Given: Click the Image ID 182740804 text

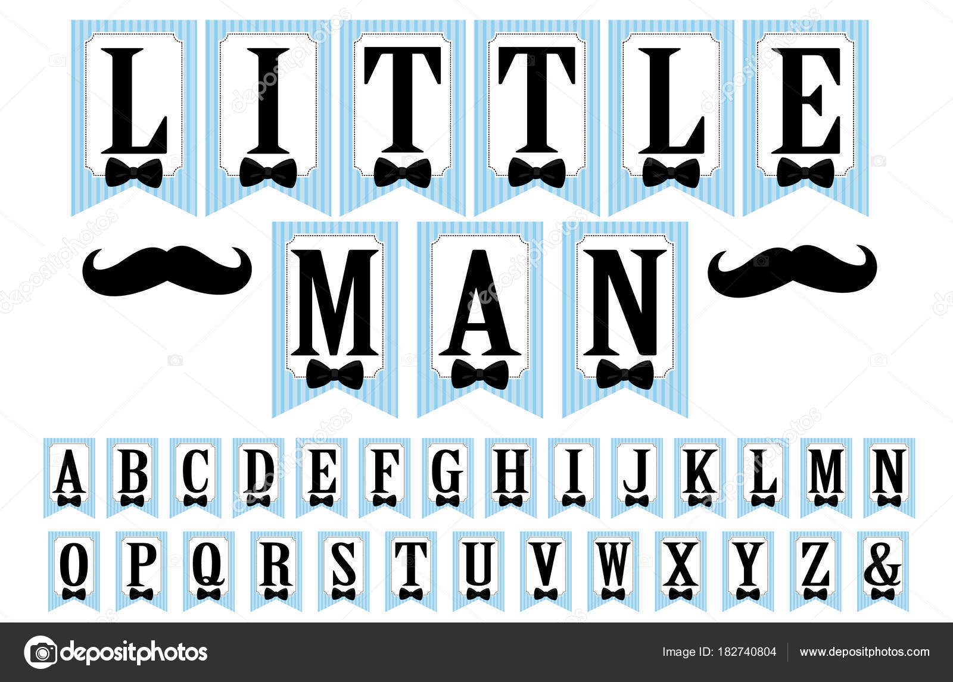Looking at the screenshot, I should pyautogui.click(x=719, y=652).
